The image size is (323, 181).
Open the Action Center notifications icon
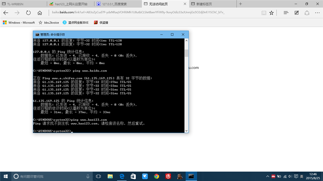[296, 176]
